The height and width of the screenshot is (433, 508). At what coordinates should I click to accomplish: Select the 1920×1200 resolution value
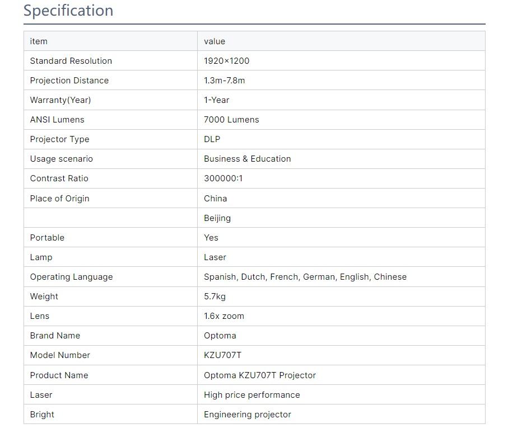click(226, 61)
